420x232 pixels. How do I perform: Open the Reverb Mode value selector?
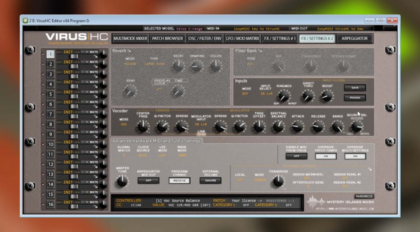click(x=130, y=64)
